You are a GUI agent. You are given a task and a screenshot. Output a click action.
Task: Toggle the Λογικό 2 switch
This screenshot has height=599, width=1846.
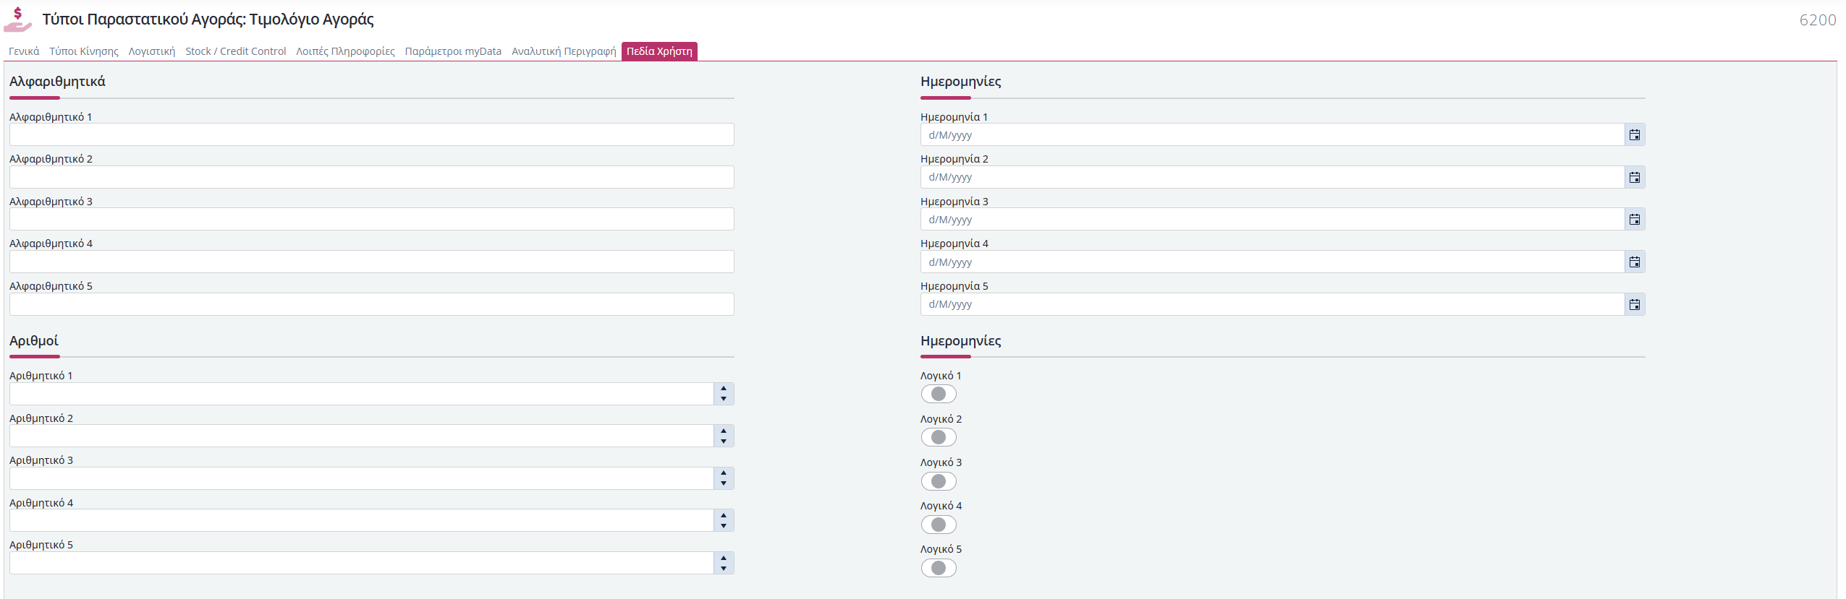(x=939, y=437)
